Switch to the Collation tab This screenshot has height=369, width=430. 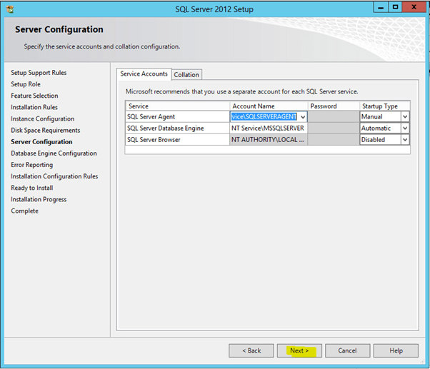pos(186,74)
